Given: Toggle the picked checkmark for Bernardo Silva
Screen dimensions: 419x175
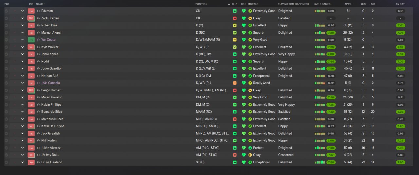Looking at the screenshot, I should tap(6, 112).
